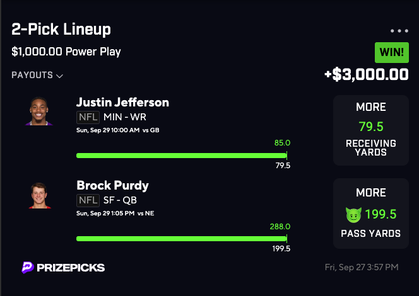
Task: Click the NFL badge next to MIN - WR
Action: (88, 117)
